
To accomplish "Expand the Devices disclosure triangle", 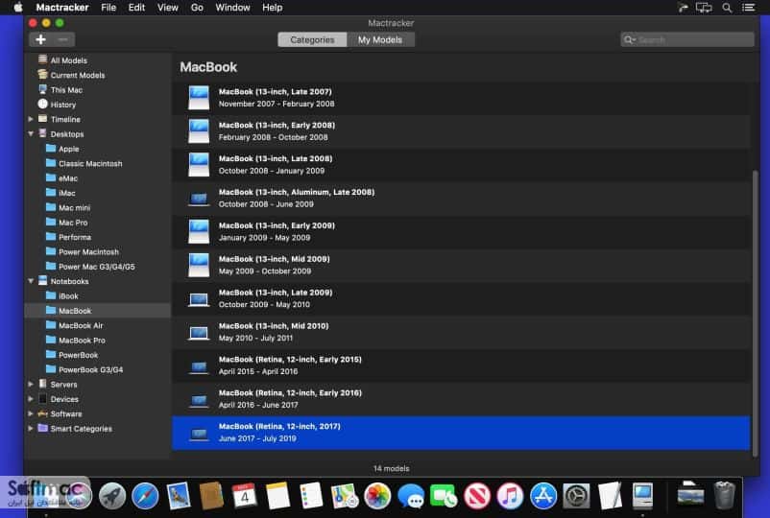I will tap(31, 399).
